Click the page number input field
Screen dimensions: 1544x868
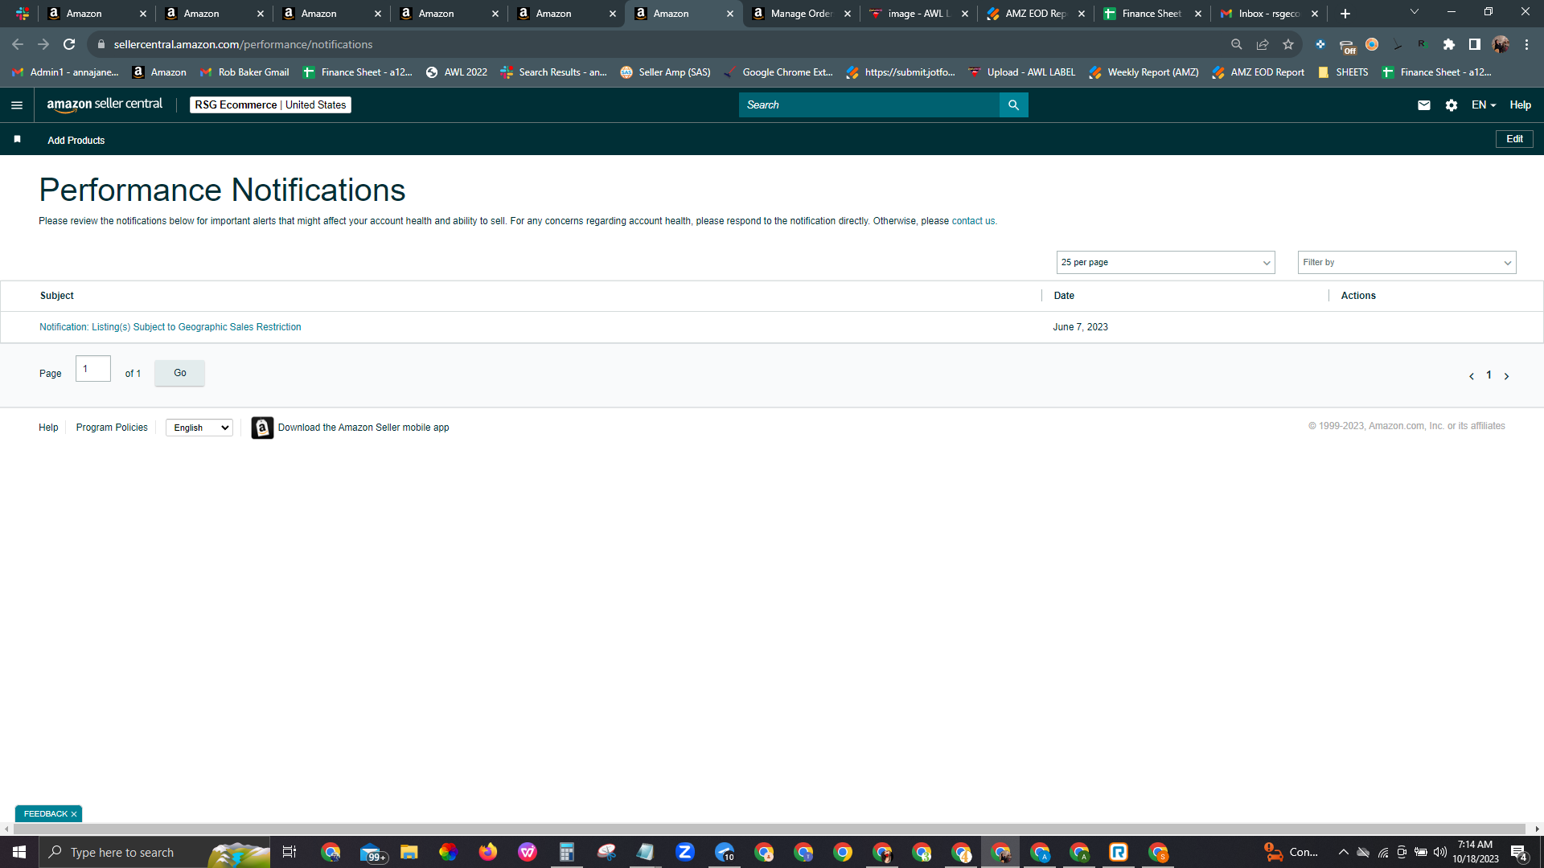click(93, 369)
